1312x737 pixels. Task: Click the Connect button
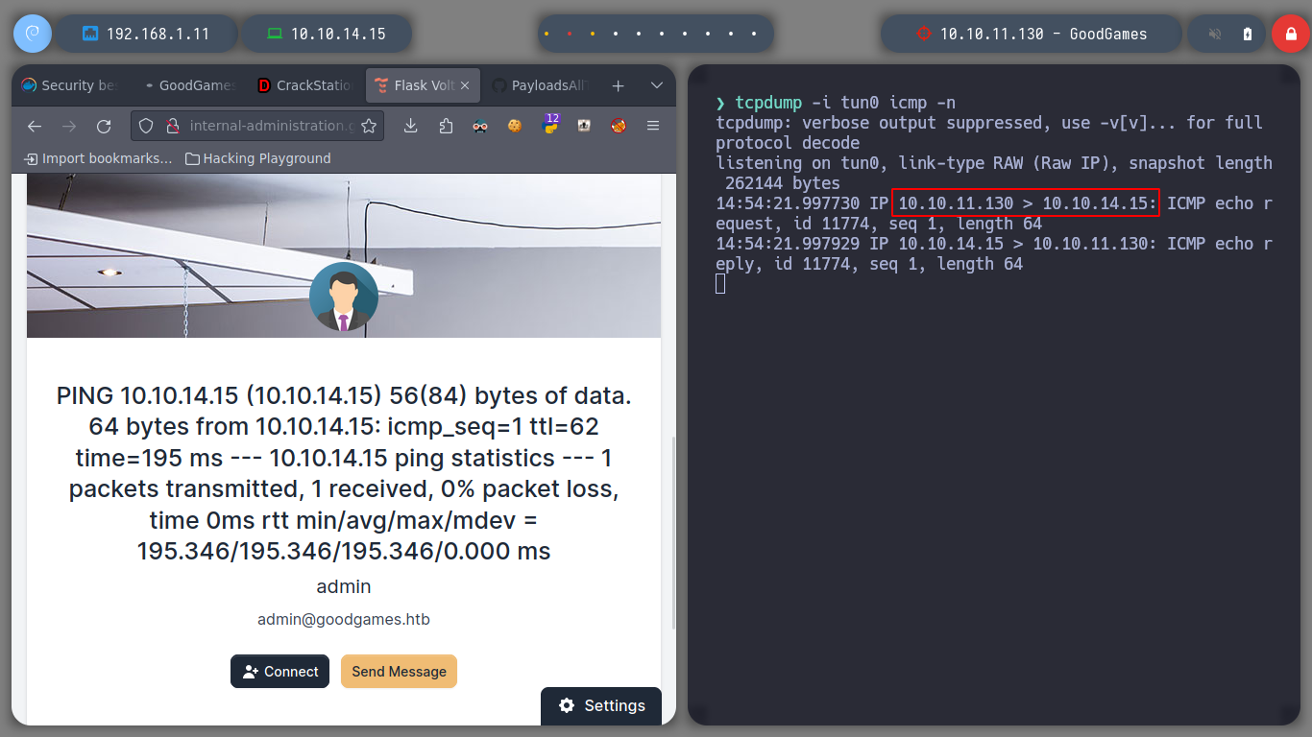(x=279, y=672)
